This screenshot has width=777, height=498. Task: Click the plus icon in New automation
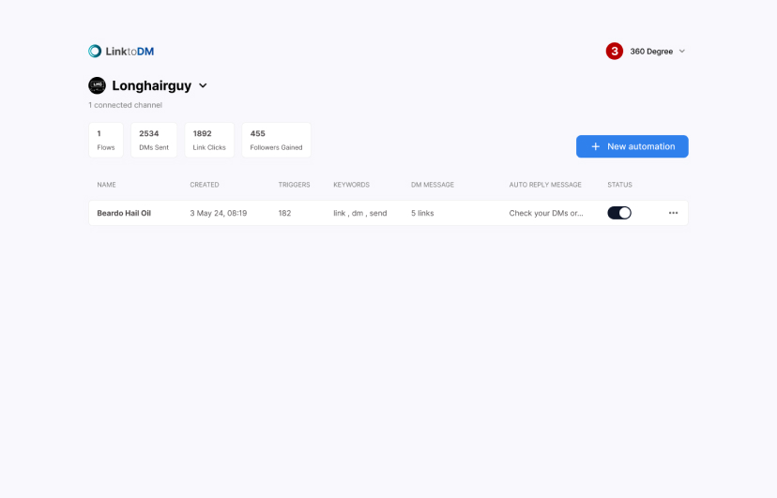point(595,146)
